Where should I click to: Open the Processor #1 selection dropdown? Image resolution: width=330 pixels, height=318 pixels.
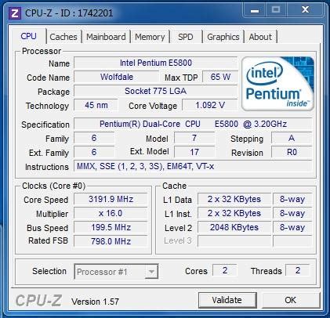point(116,272)
